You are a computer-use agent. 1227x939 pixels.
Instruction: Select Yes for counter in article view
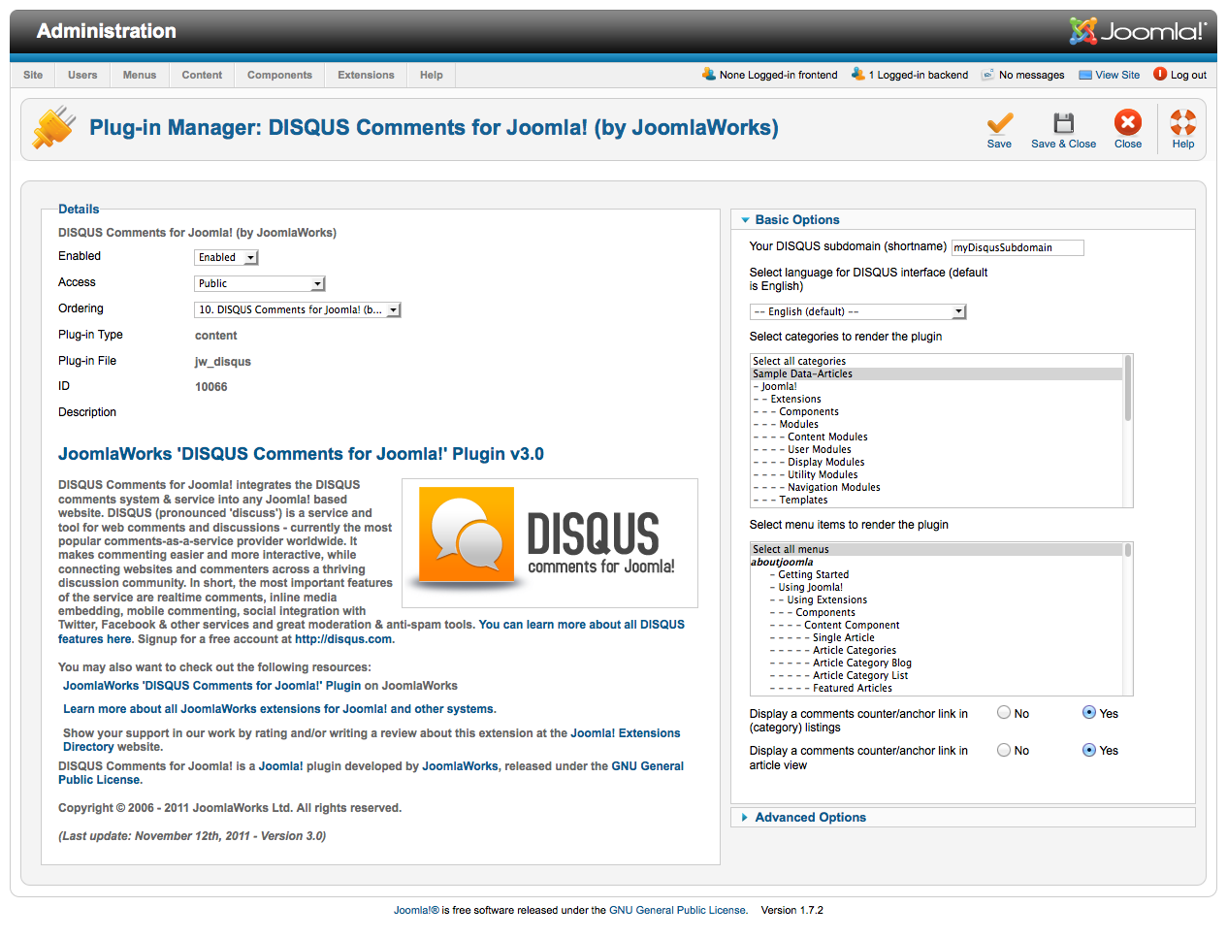[x=1089, y=750]
